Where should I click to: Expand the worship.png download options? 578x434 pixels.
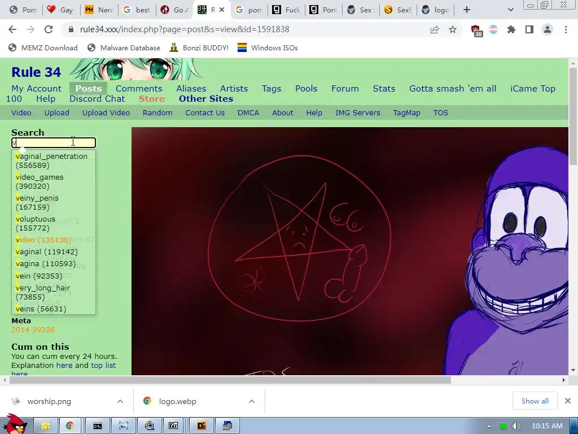(x=120, y=401)
